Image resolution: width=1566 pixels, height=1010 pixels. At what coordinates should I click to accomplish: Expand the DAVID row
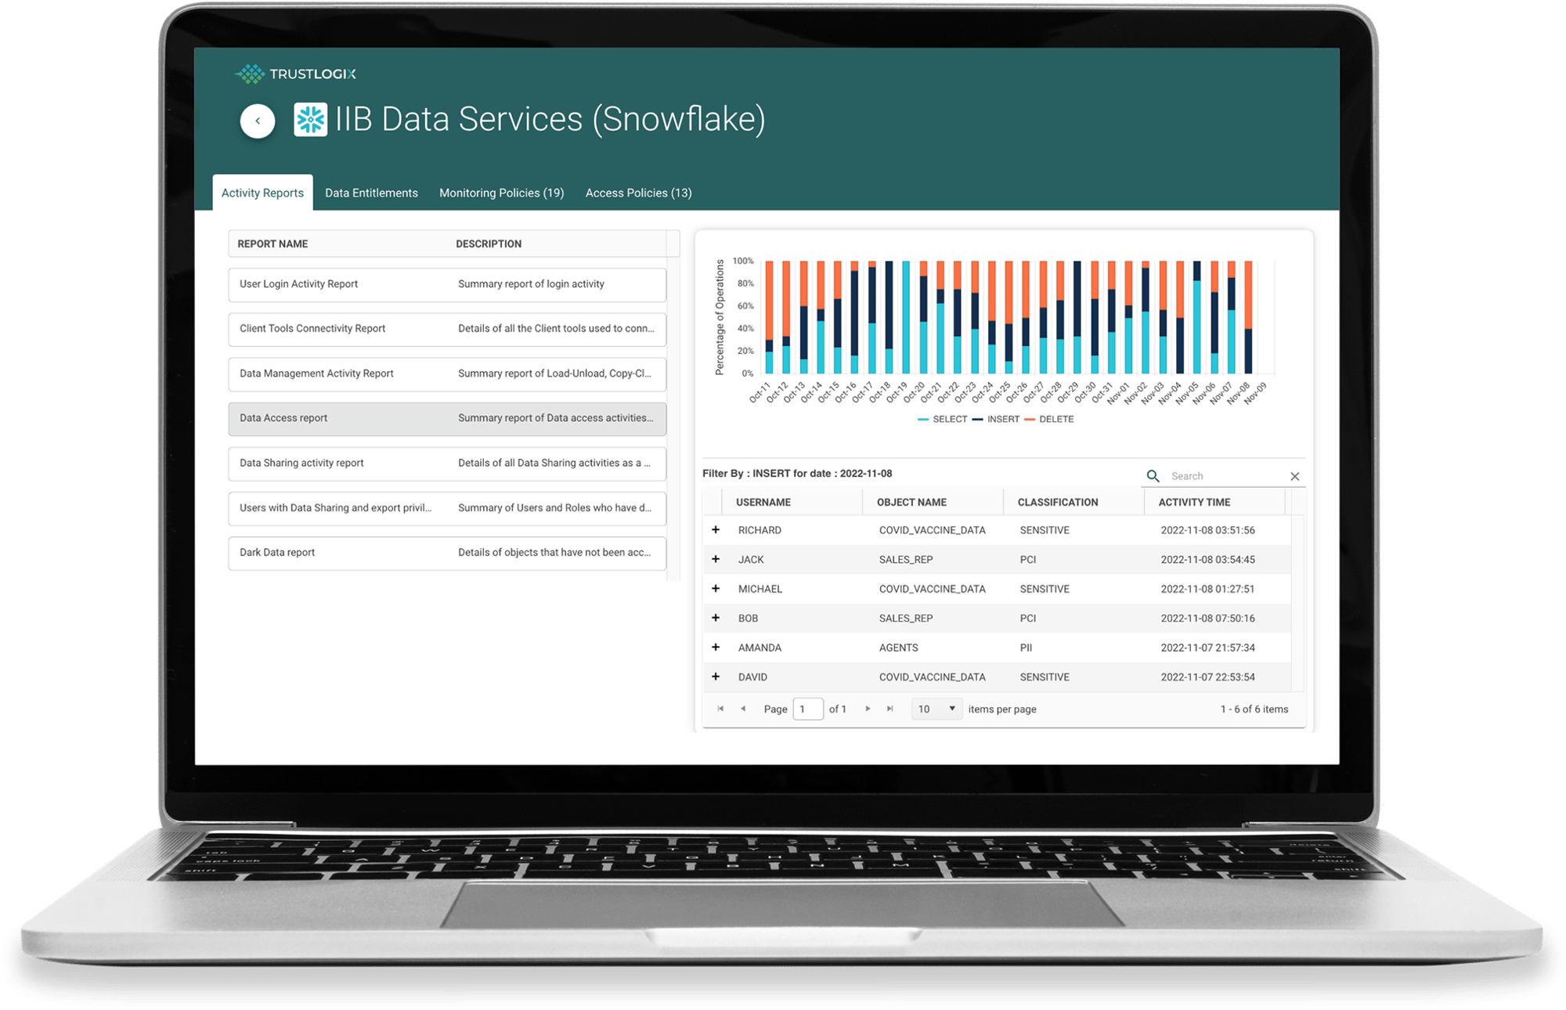[x=716, y=676]
